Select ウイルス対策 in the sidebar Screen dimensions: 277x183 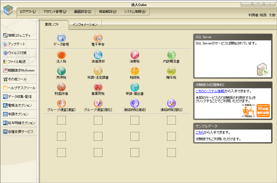coord(17,53)
